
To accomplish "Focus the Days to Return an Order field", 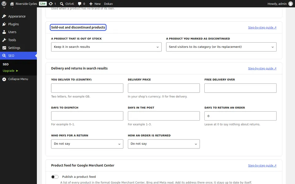I will (x=240, y=116).
